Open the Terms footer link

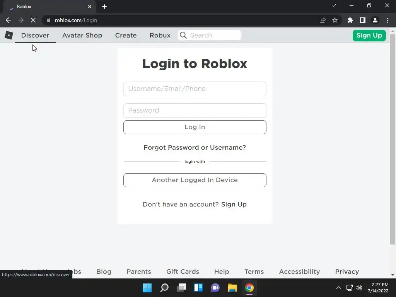click(254, 271)
